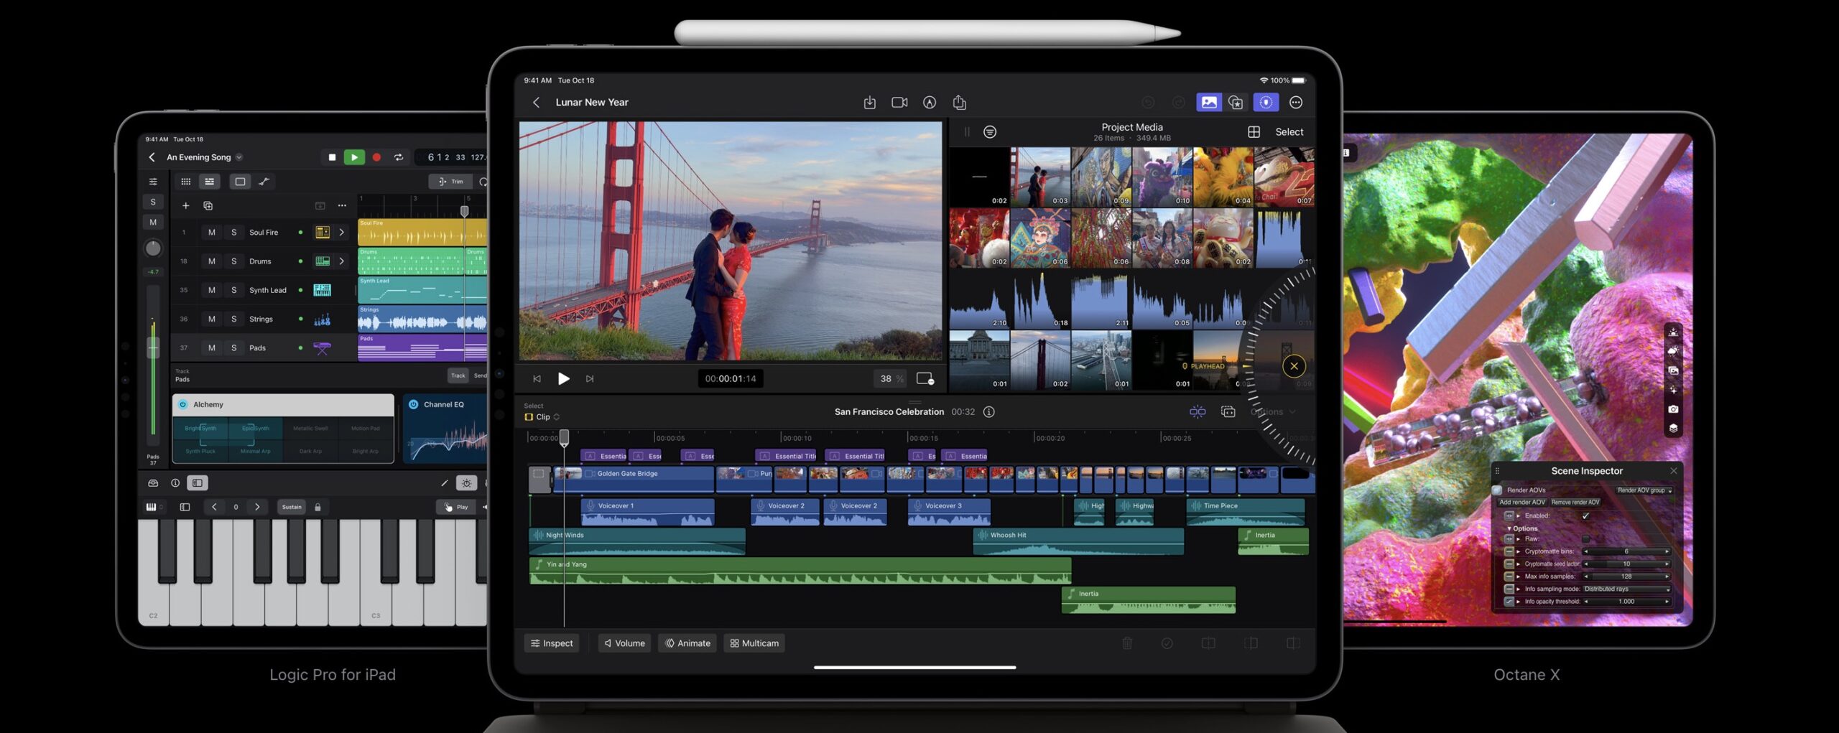Open the Volume tab in Final Cut Pro
The image size is (1839, 733).
pos(624,643)
